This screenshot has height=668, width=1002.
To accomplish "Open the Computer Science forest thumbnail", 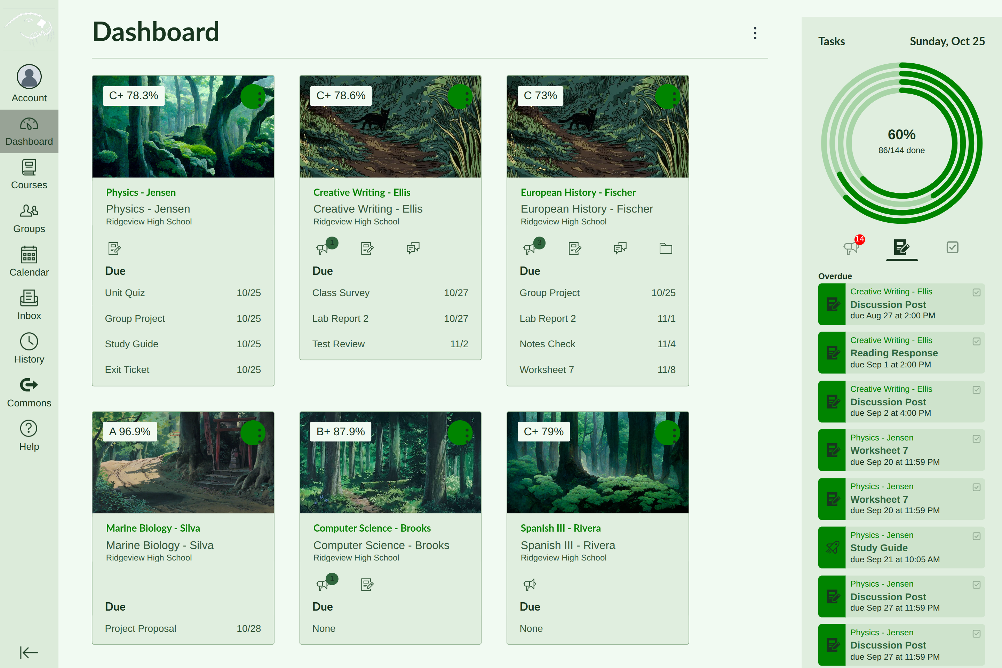I will point(390,462).
